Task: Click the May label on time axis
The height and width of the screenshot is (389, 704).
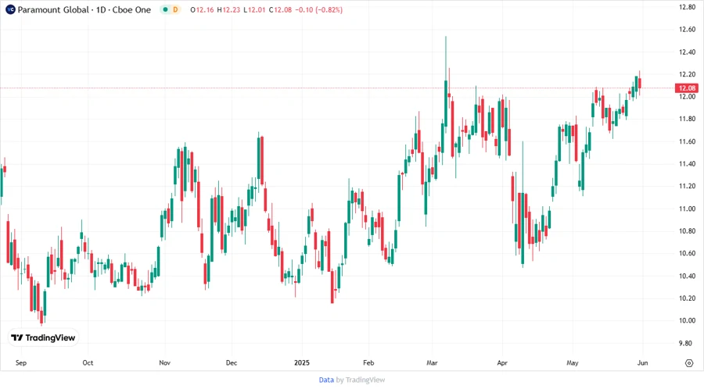Action: pos(572,362)
